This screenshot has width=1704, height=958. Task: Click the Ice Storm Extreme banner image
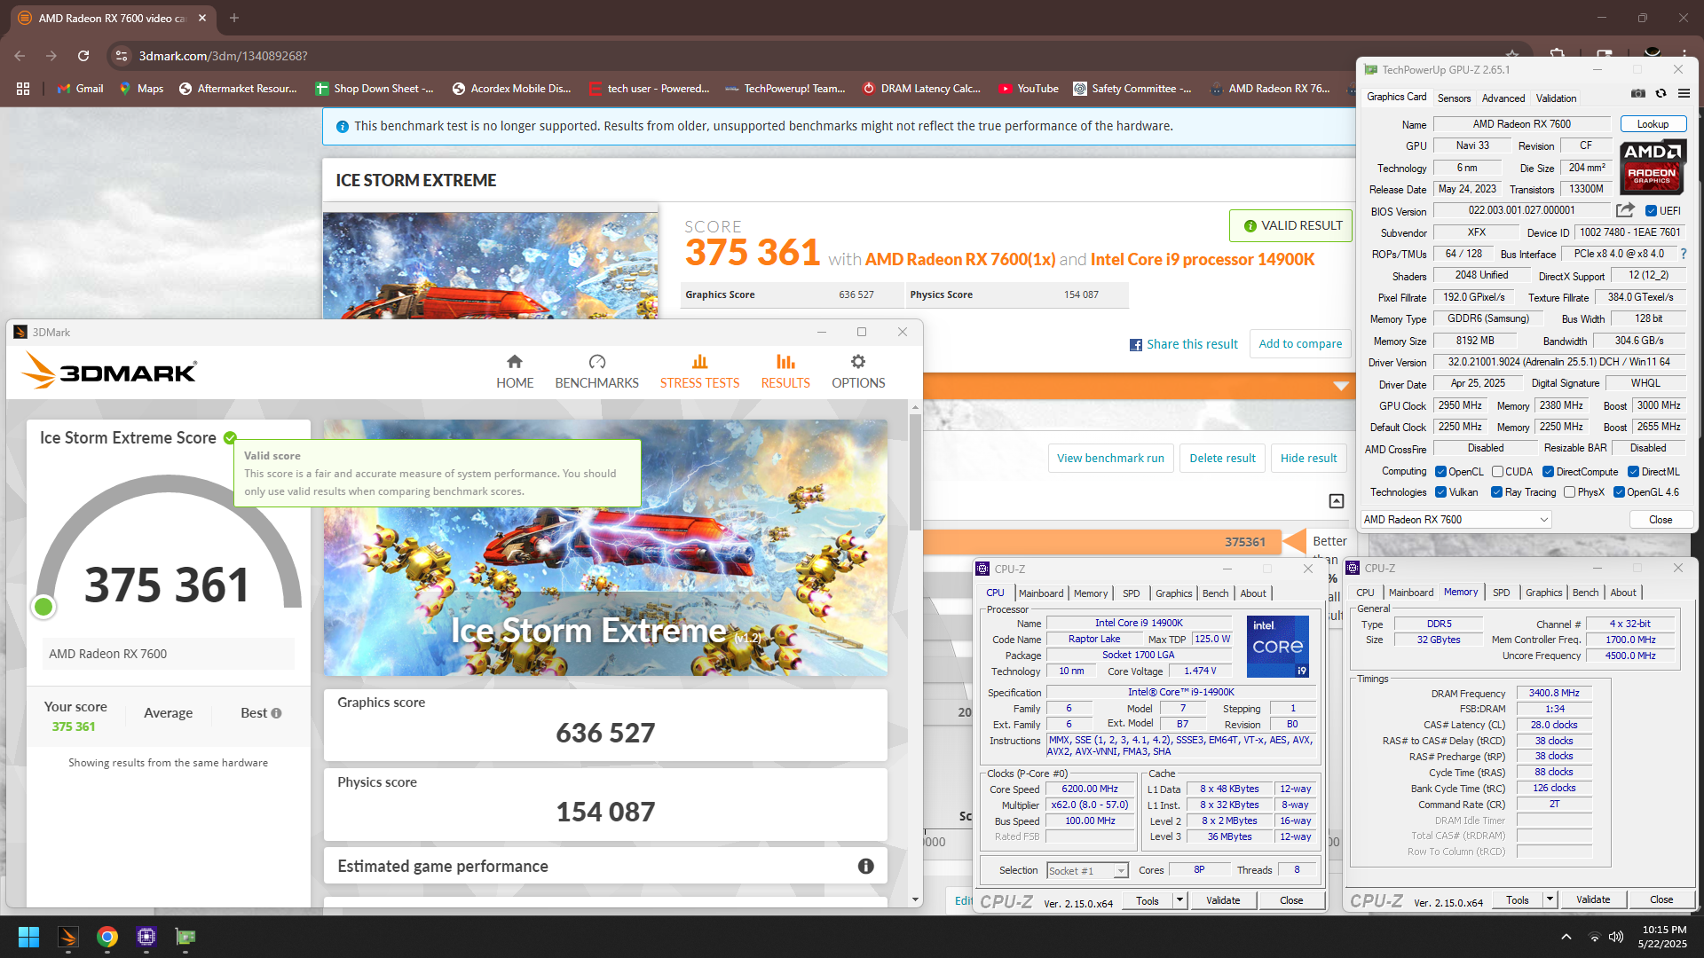(x=605, y=547)
